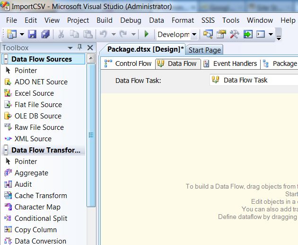This screenshot has width=298, height=245.
Task: Click the Redo arrow icon
Action: tap(123, 34)
